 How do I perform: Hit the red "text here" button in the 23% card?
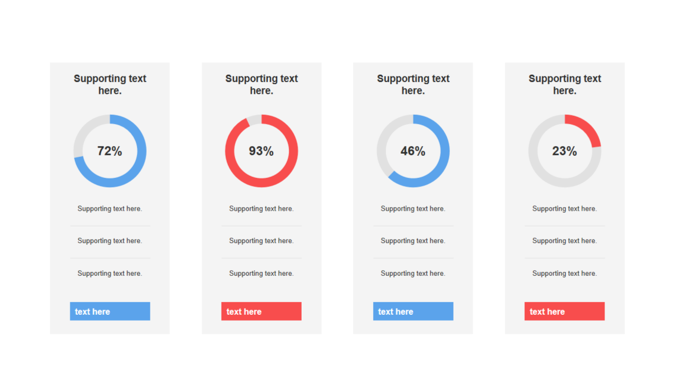tap(564, 311)
